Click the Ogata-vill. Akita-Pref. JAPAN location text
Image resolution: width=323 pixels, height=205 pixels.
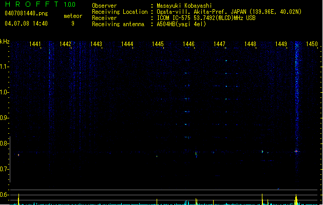pos(229,12)
